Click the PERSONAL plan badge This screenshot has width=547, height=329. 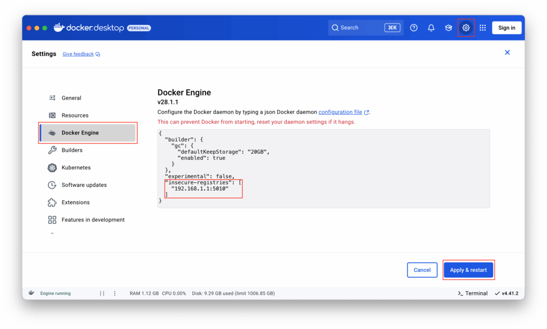click(139, 28)
